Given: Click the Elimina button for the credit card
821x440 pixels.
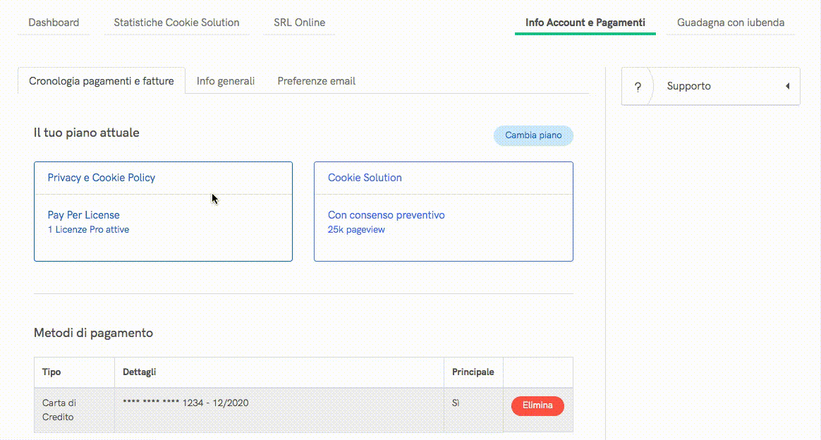Looking at the screenshot, I should [537, 405].
